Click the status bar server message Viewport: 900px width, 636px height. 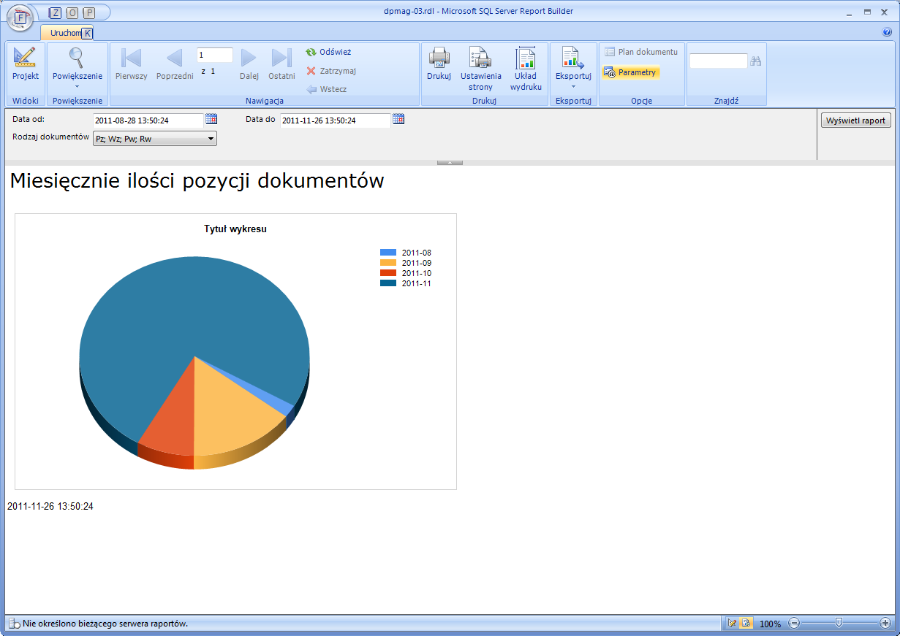click(105, 624)
